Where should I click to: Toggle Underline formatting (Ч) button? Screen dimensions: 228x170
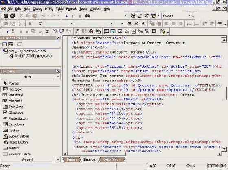143,24
